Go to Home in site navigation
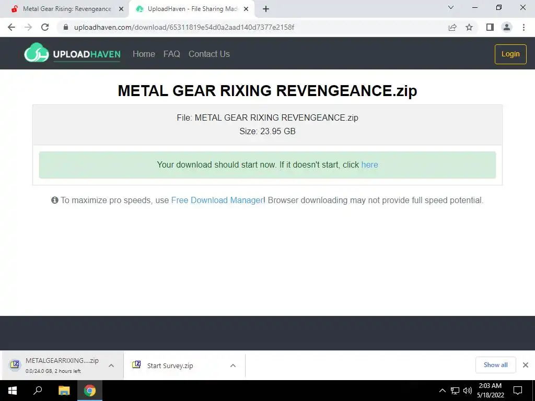This screenshot has height=401, width=535. coord(144,54)
